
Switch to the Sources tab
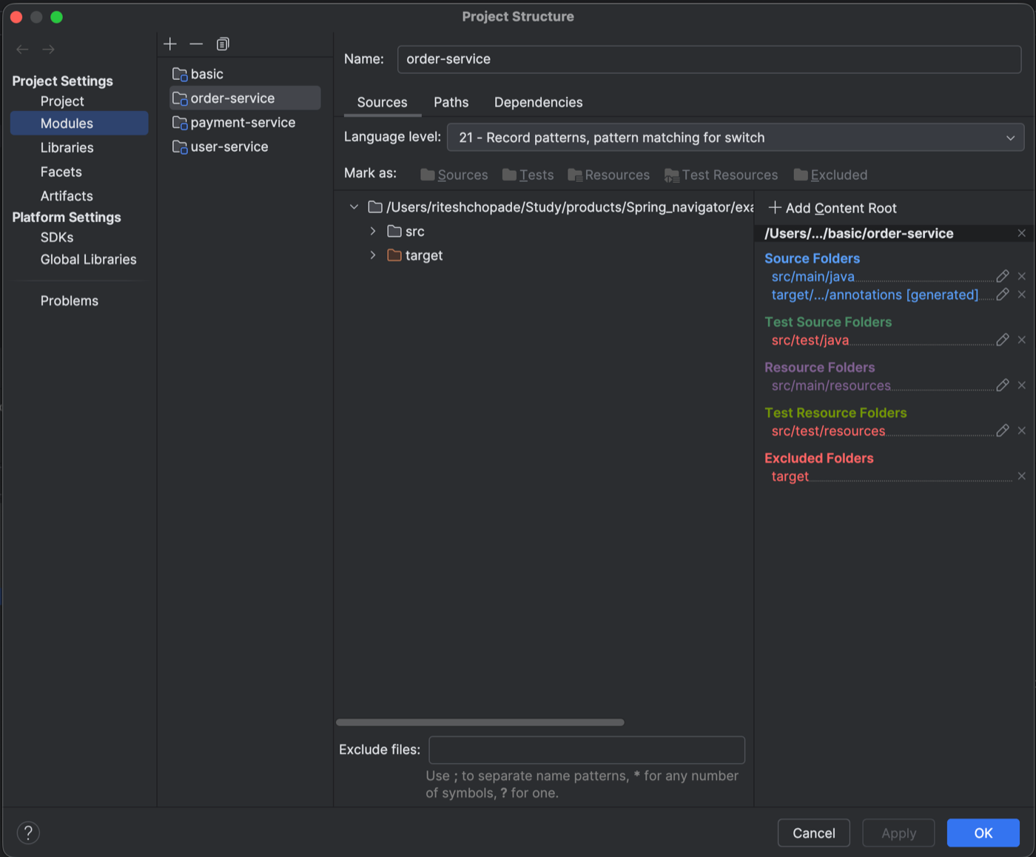(383, 102)
